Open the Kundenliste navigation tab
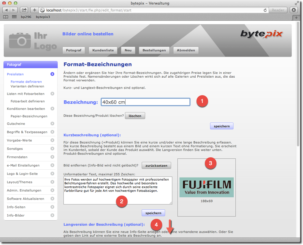Image resolution: width=303 pixels, height=245 pixels. pos(103,50)
